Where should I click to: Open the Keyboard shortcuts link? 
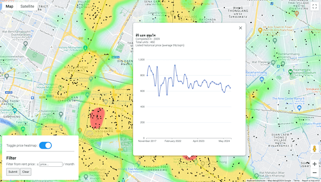click(257, 180)
